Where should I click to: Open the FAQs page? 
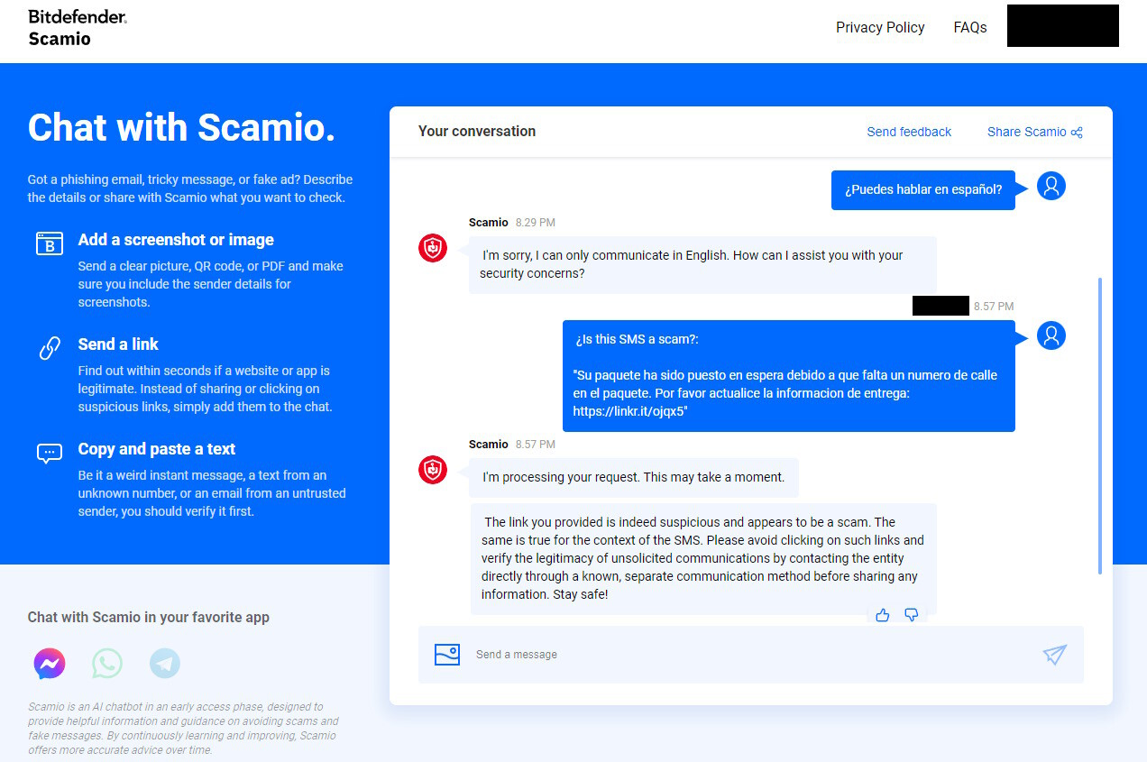(969, 27)
